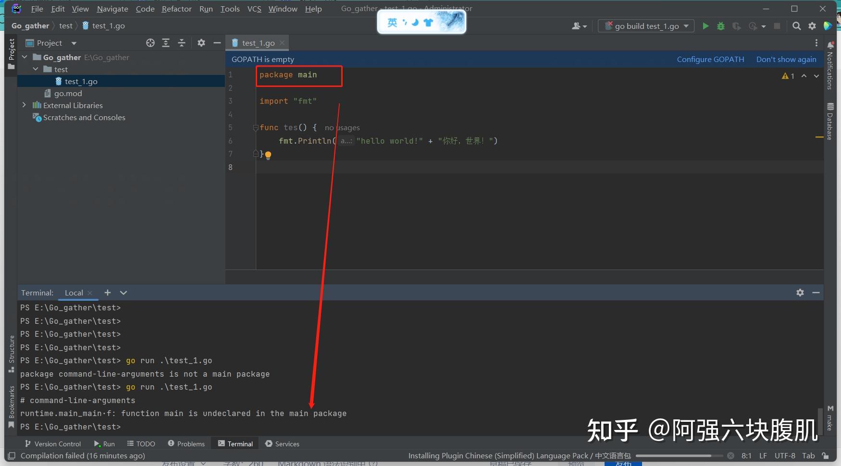Click the UTF-8 encoding status widget

(785, 455)
